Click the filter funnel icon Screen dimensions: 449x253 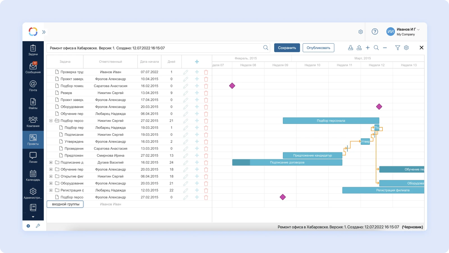(397, 48)
